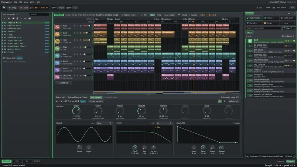Go to previous instrument arrow in editor
The image size is (297, 167).
click(57, 101)
